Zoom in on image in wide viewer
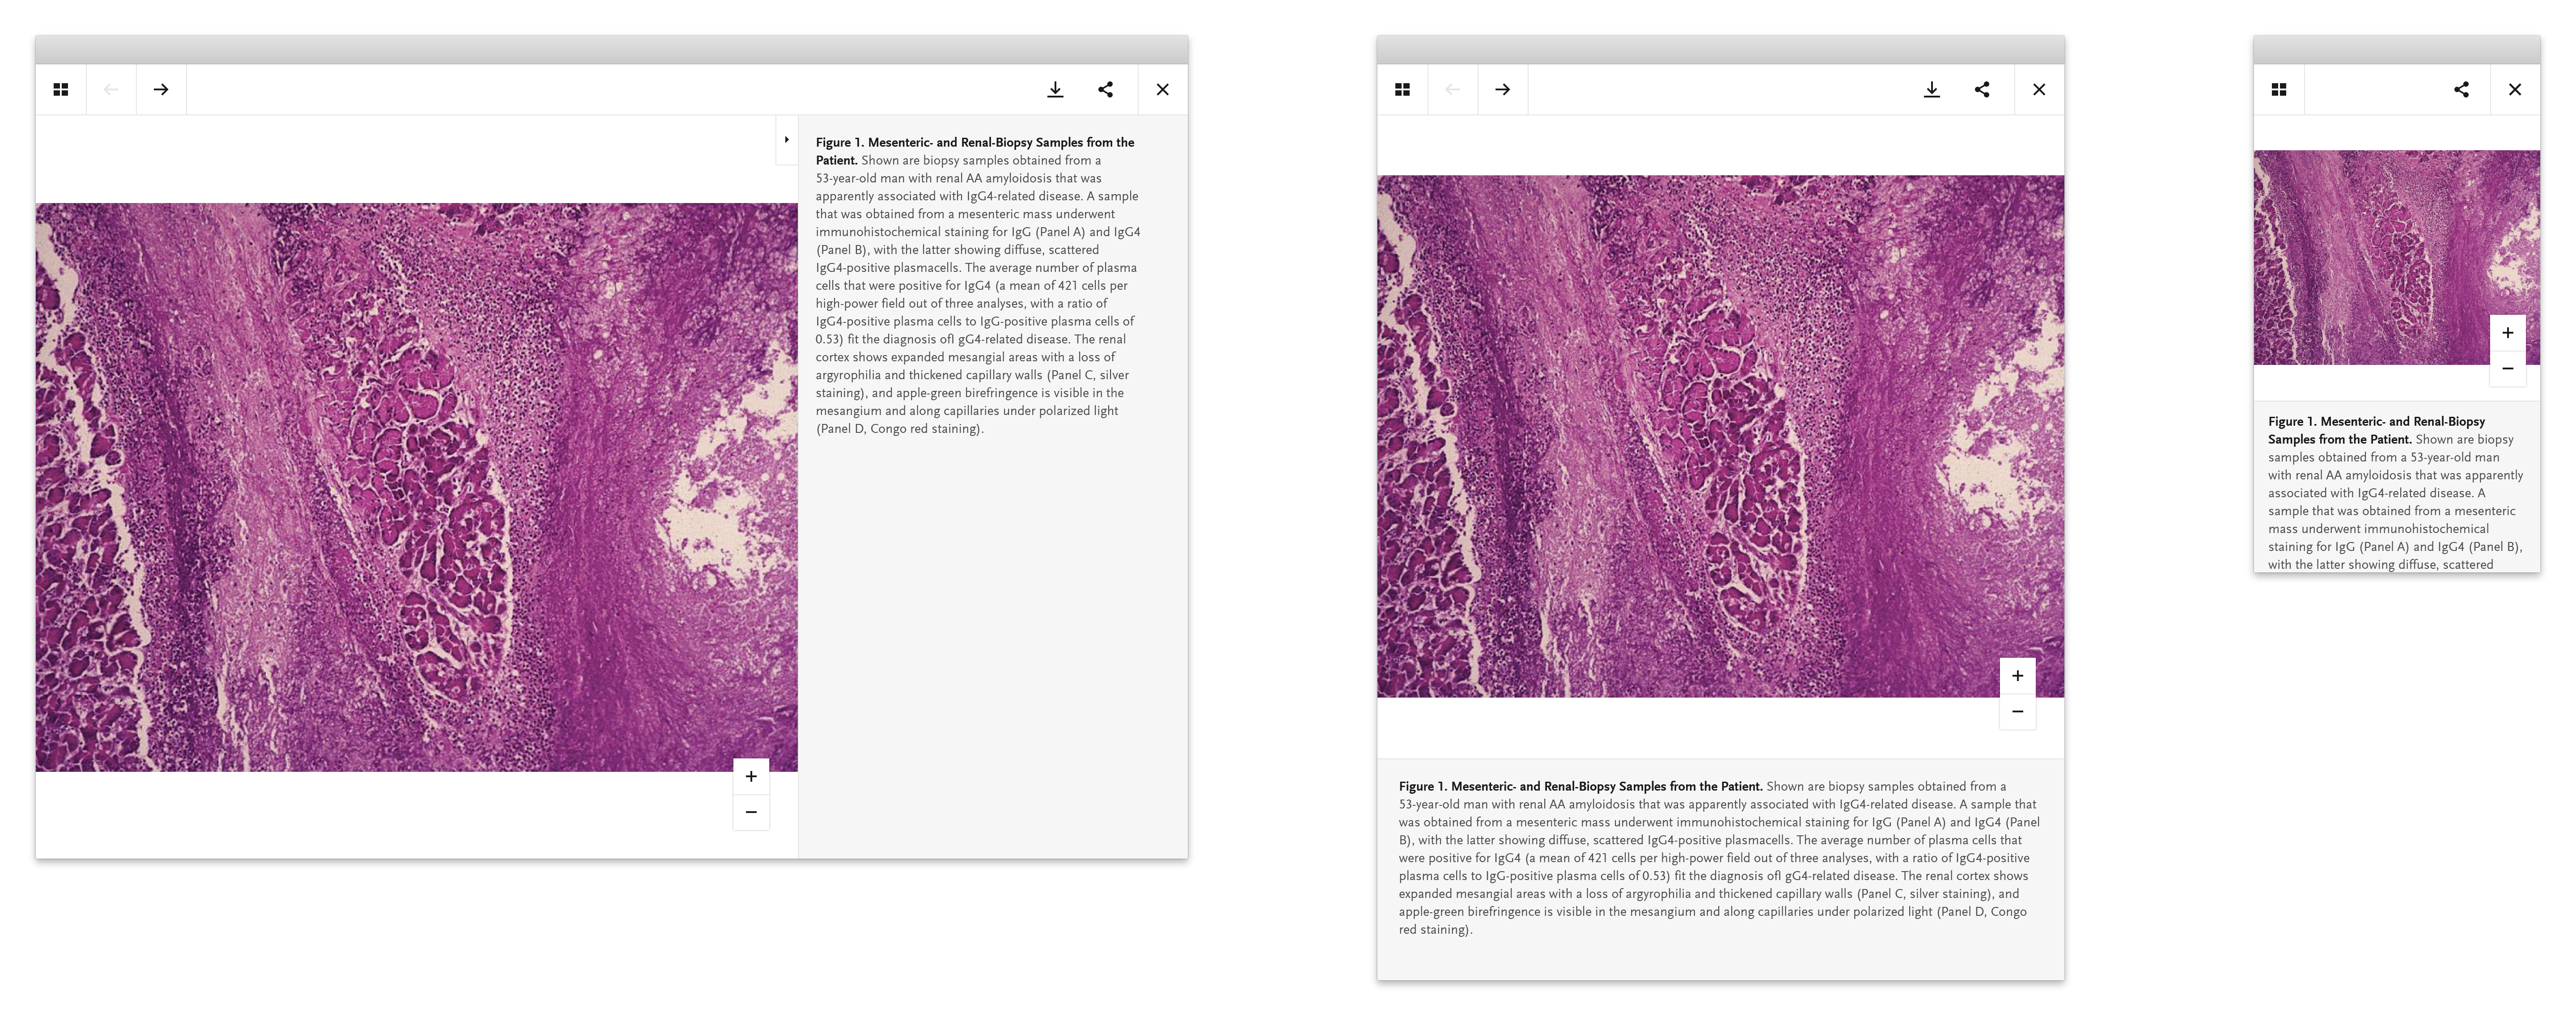Image resolution: width=2576 pixels, height=1016 pixels. tap(751, 776)
